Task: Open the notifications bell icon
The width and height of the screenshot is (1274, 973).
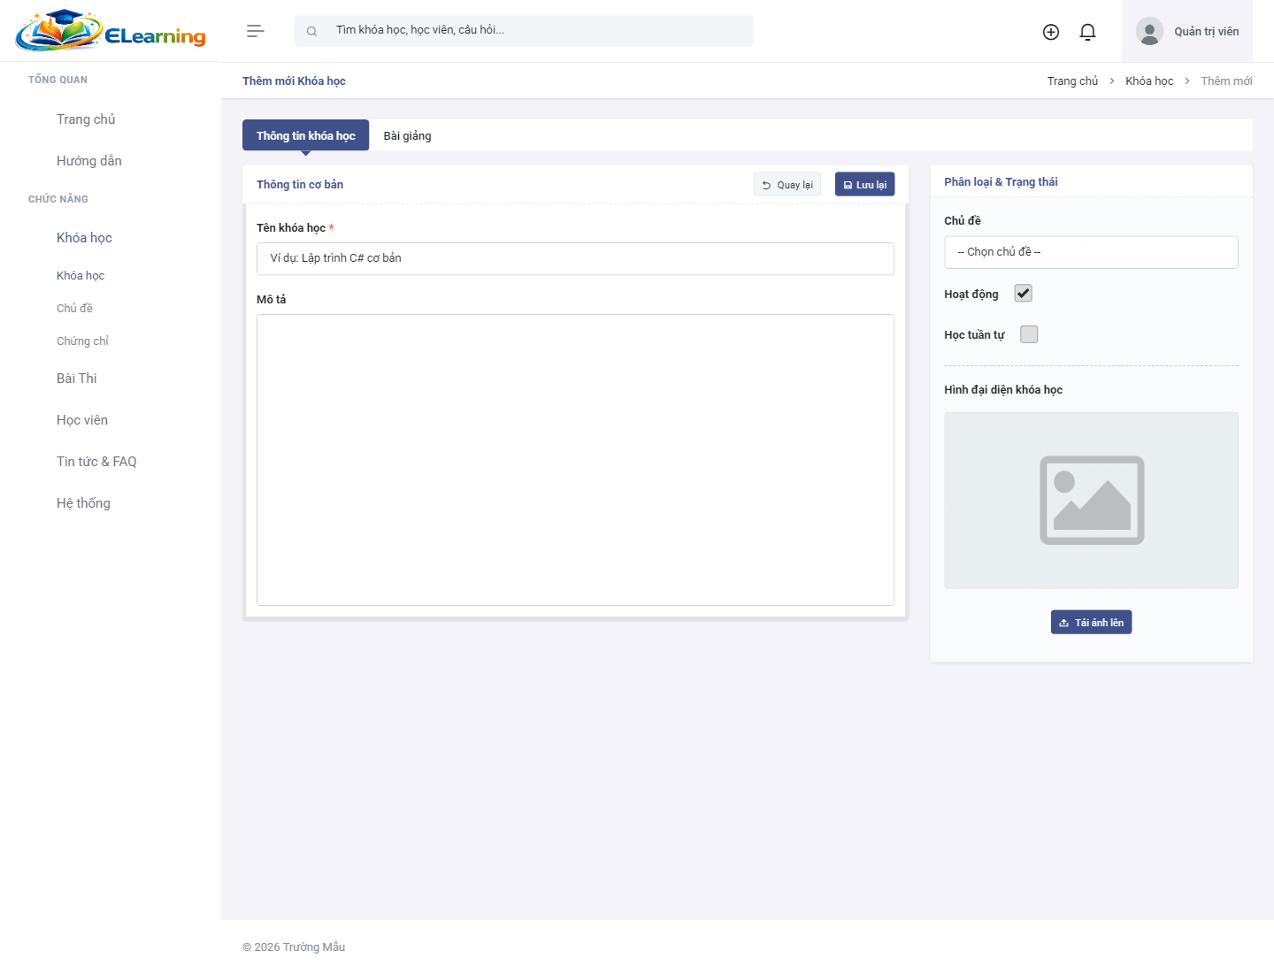Action: point(1088,32)
